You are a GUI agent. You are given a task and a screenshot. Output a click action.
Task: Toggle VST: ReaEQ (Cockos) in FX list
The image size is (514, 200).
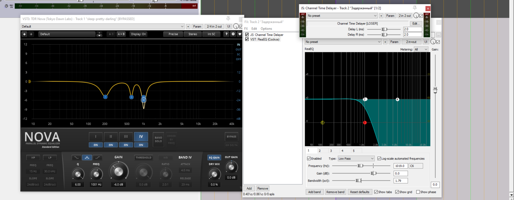click(247, 39)
